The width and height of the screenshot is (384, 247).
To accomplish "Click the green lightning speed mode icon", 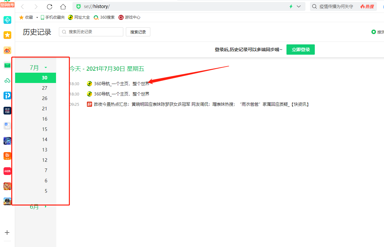I will pyautogui.click(x=291, y=6).
